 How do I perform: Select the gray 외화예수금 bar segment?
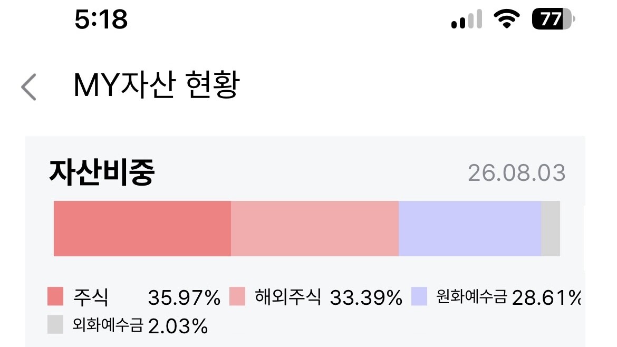click(551, 228)
